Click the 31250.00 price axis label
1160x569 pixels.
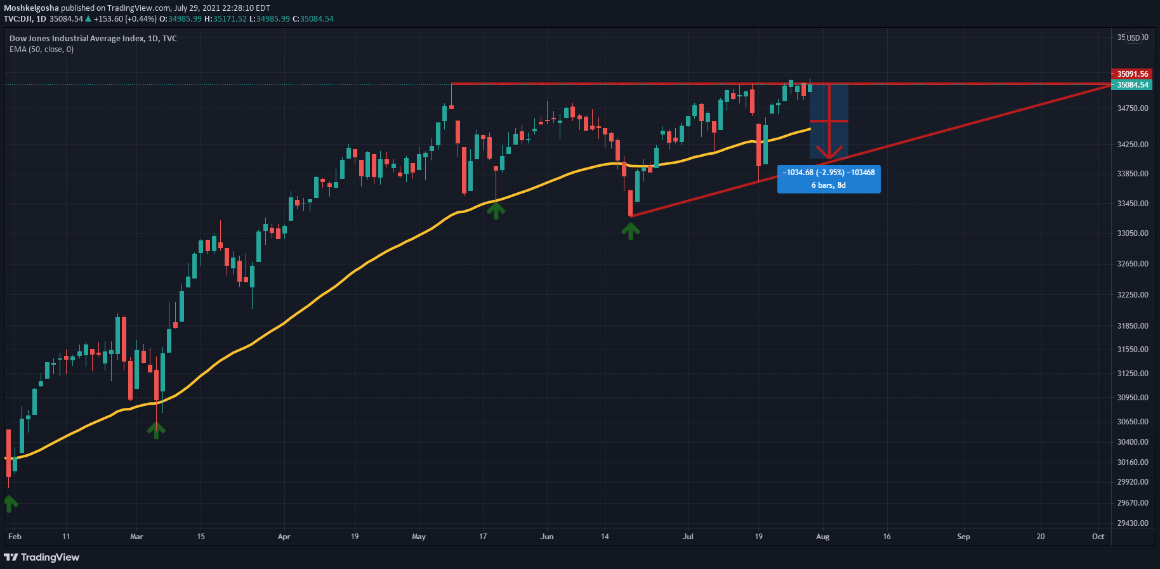1133,374
